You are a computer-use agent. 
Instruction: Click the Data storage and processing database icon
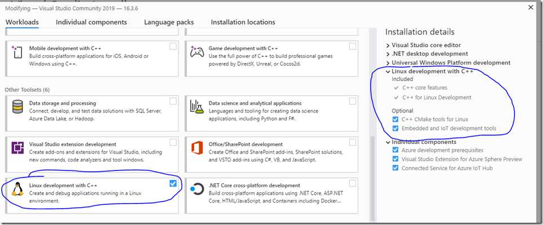(x=17, y=106)
